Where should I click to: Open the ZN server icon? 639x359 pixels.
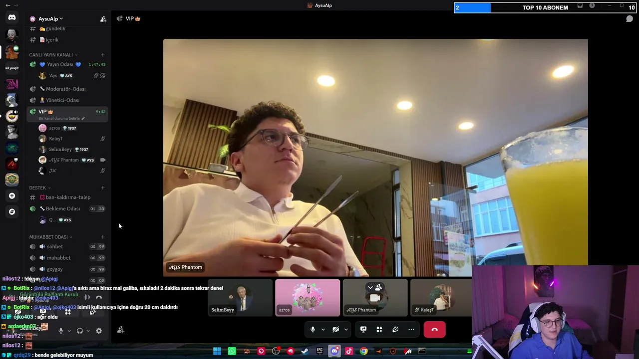(12, 84)
